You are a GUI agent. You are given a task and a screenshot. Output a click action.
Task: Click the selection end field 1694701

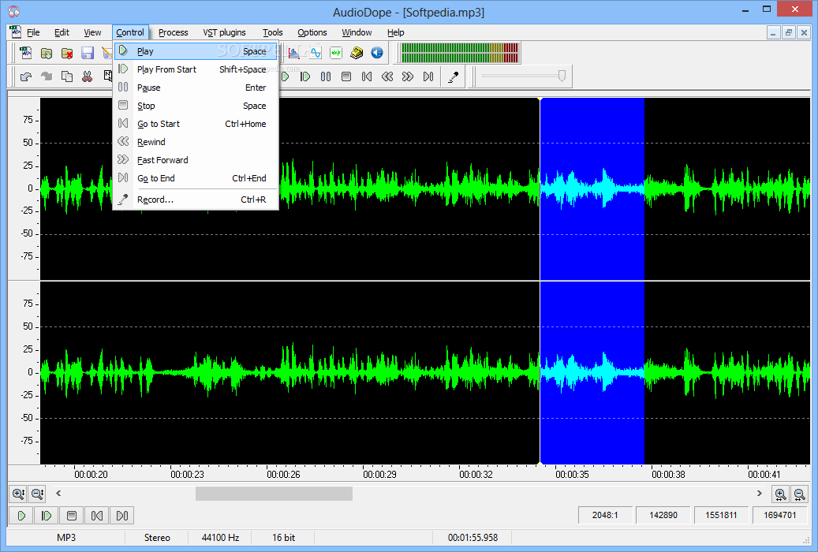[780, 515]
